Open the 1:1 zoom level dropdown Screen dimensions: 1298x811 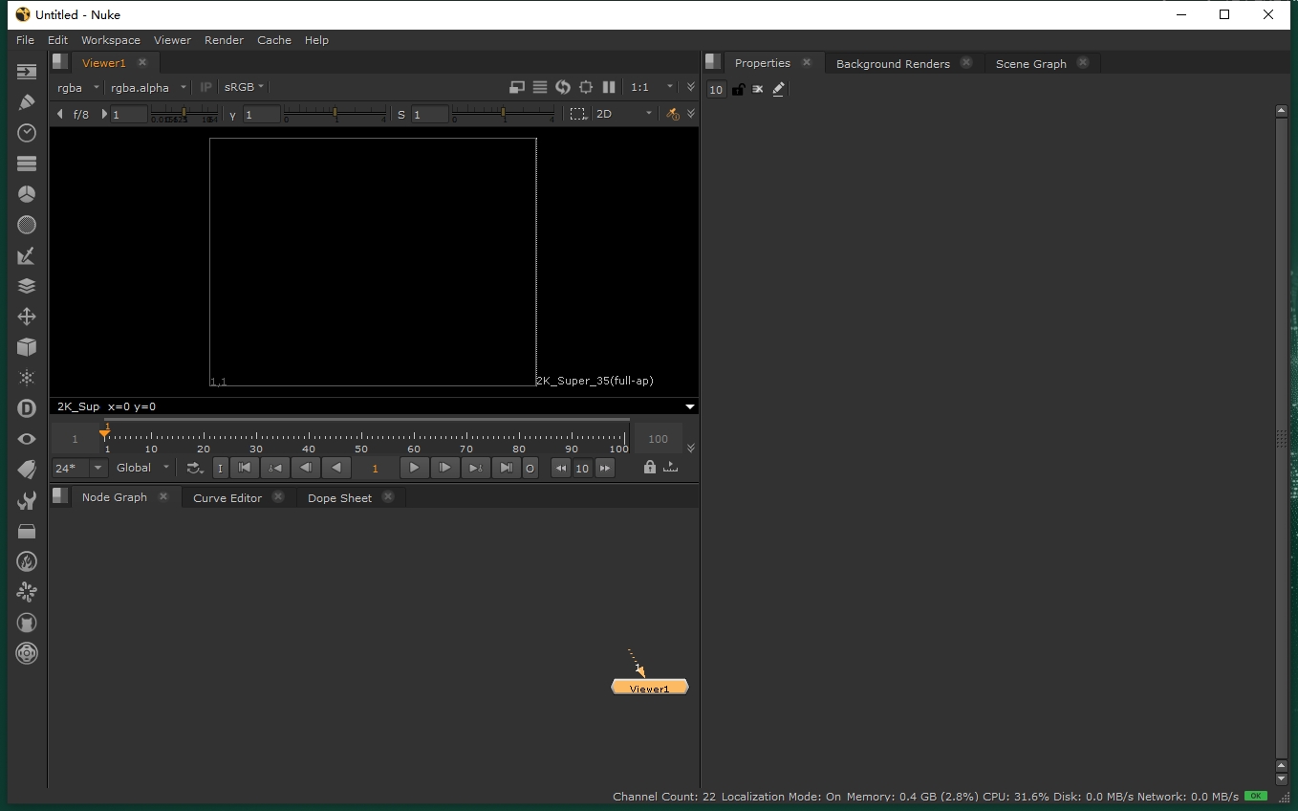(x=652, y=87)
